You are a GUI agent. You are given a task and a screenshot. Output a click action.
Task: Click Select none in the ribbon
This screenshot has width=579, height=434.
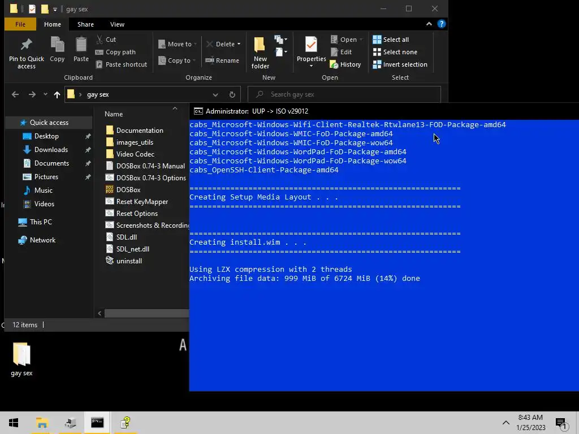(x=395, y=52)
